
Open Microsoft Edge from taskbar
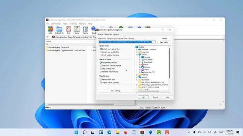(x=109, y=132)
